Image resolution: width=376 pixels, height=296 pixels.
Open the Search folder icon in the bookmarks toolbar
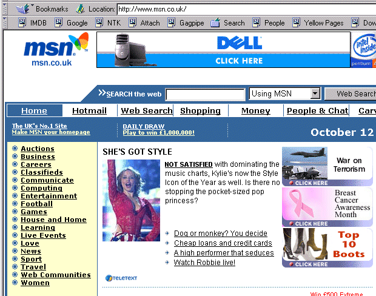click(x=215, y=22)
